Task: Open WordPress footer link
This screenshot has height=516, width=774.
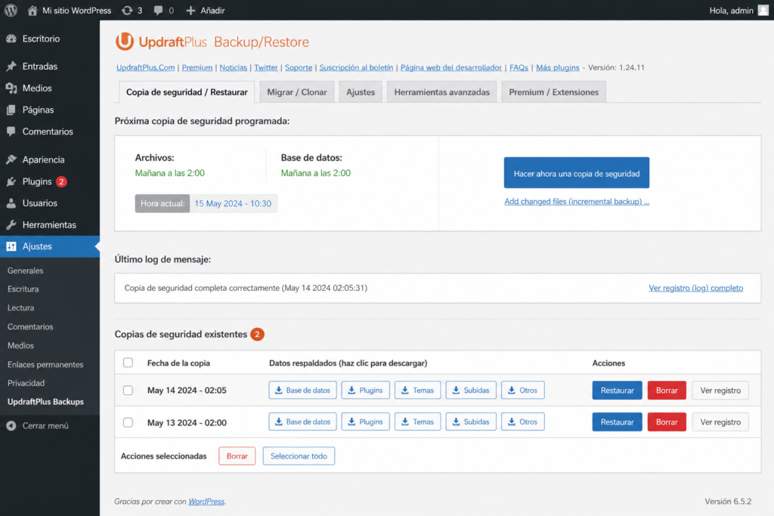Action: 206,501
